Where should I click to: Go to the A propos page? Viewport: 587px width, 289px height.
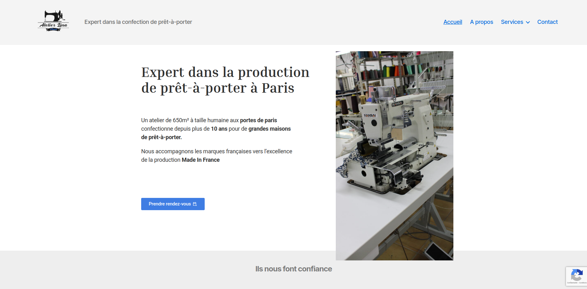click(x=481, y=22)
